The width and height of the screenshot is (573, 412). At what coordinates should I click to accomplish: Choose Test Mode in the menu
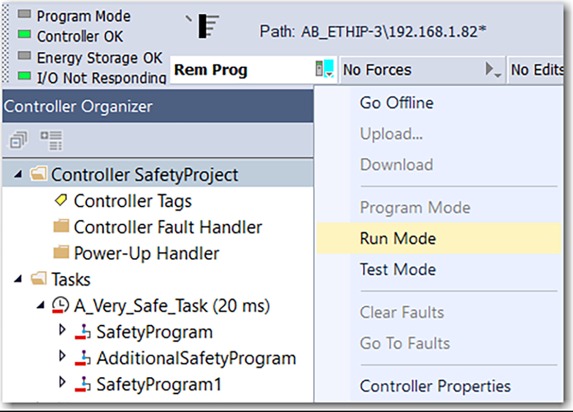point(397,269)
